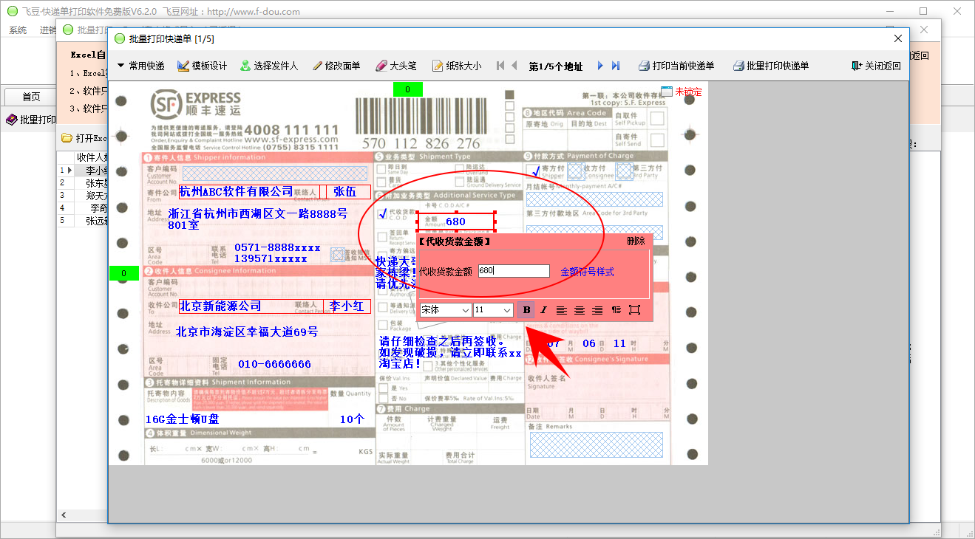This screenshot has width=975, height=539.
Task: Switch to the 首页 tab
Action: tap(31, 97)
